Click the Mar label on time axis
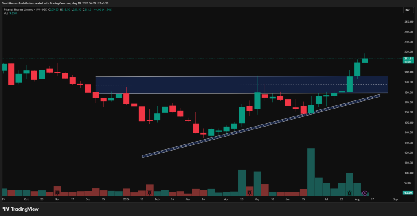Viewport: 417px width, 216px height. point(188,199)
